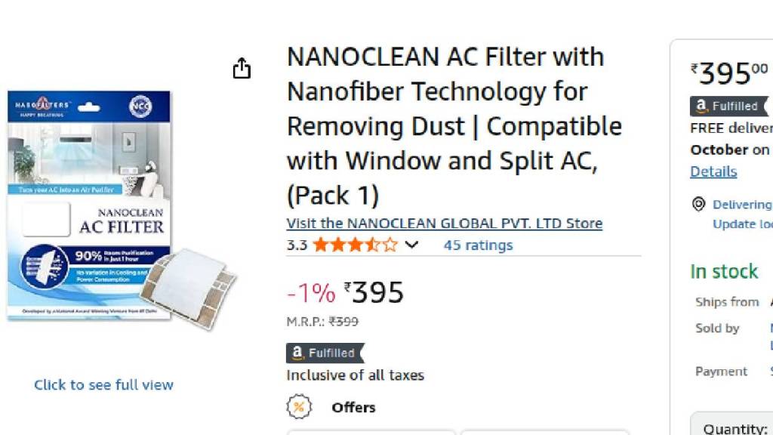
Task: Click the 3.3 rating number
Action: point(297,245)
